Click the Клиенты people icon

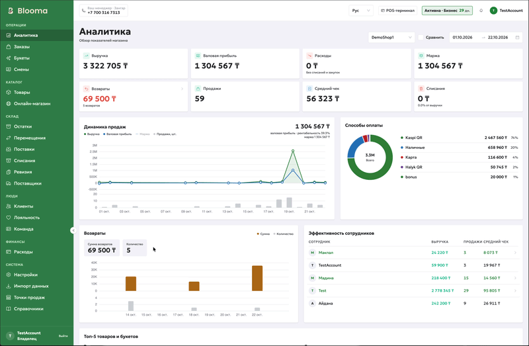[x=9, y=206]
